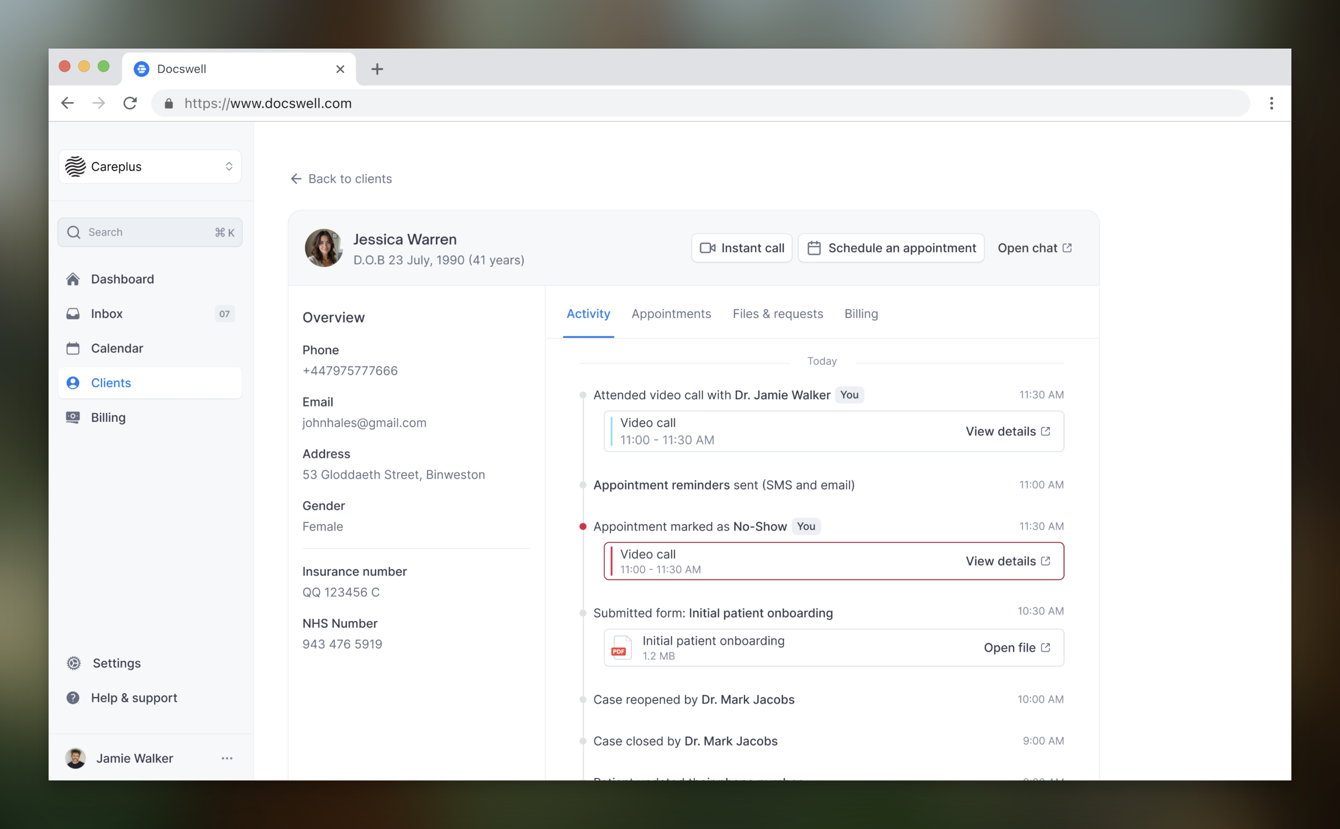Click the Appointment reminders sent entry

click(x=724, y=485)
